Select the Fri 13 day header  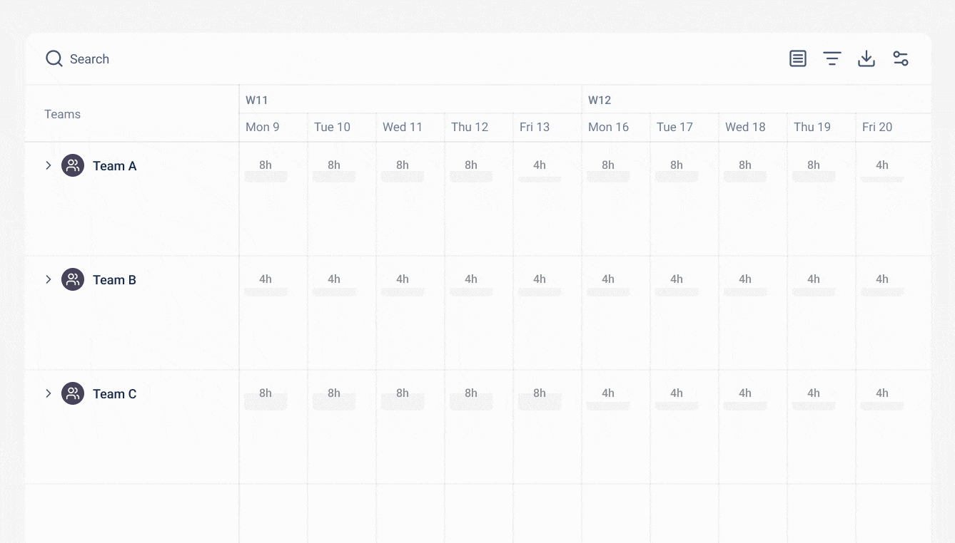535,127
